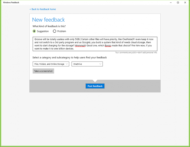
Task: Maximize the Windows Feedback window
Action: pos(178,3)
